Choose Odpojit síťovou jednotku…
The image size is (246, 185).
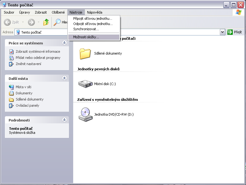point(94,24)
